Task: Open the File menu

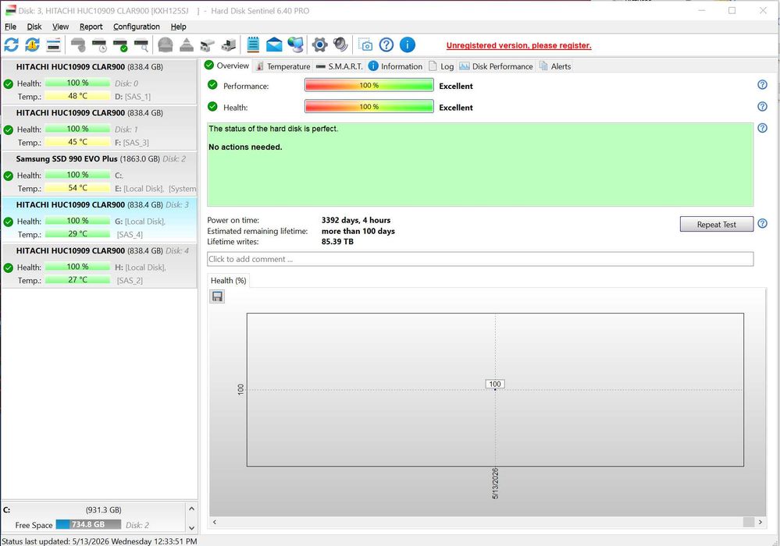Action: click(x=10, y=27)
